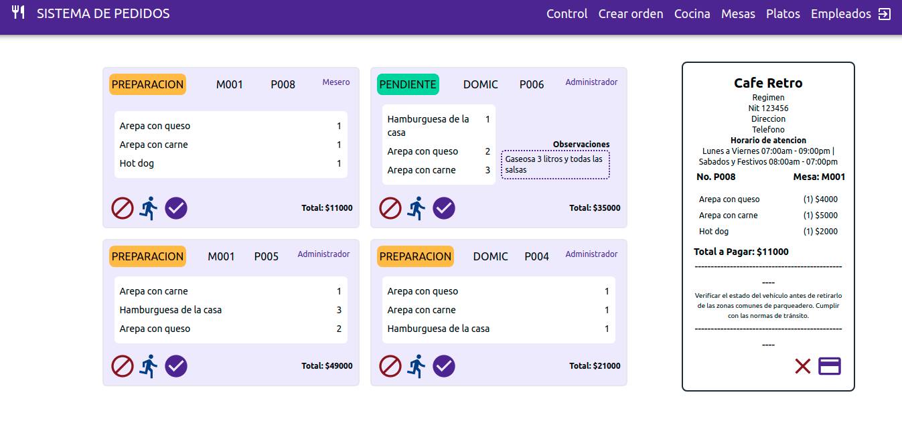The width and height of the screenshot is (902, 421).
Task: Open the Control menu item
Action: point(567,14)
